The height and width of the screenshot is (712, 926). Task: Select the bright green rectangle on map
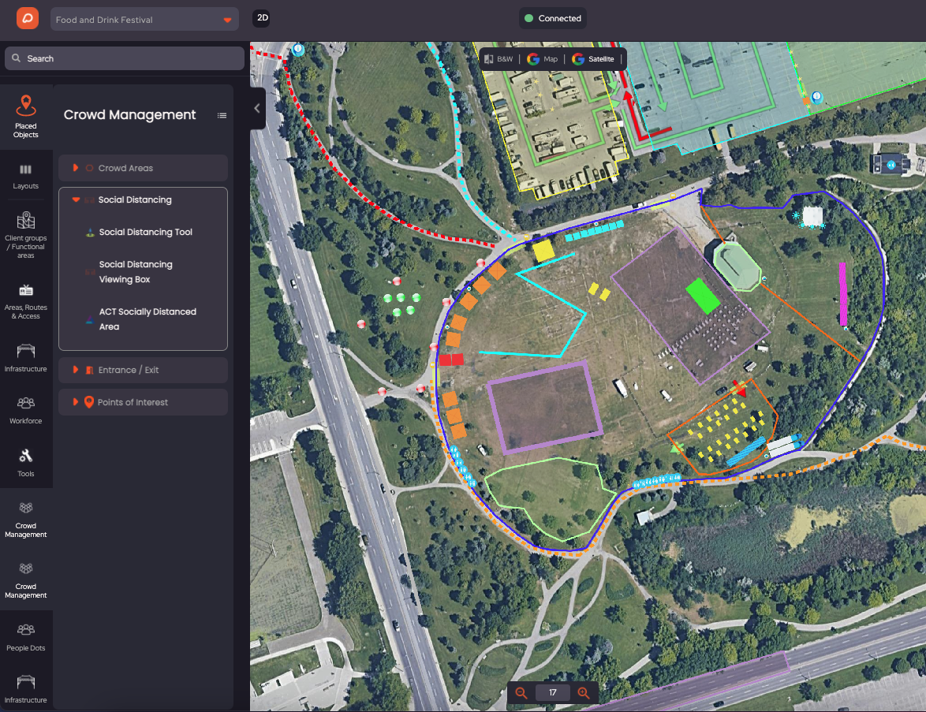703,296
